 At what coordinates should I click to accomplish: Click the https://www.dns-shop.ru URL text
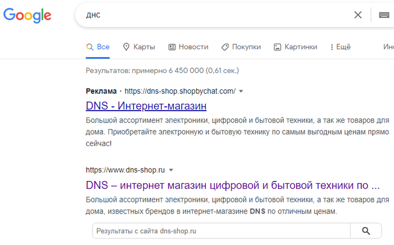pos(125,170)
